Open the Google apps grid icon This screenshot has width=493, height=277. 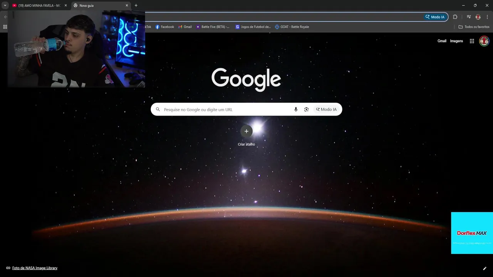point(472,41)
